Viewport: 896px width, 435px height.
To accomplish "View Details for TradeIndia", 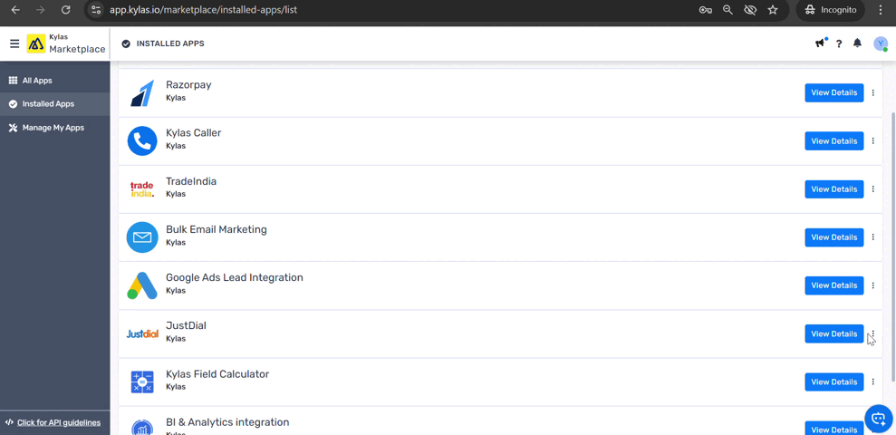I will coord(834,189).
